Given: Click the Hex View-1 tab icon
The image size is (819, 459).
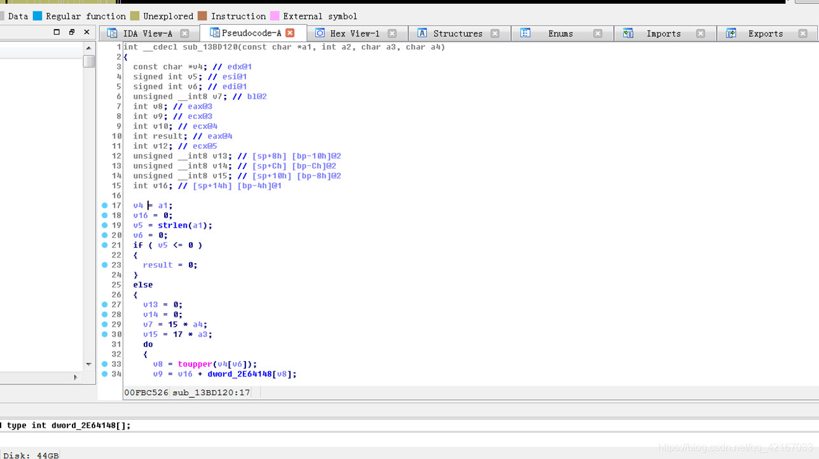Looking at the screenshot, I should (x=320, y=33).
